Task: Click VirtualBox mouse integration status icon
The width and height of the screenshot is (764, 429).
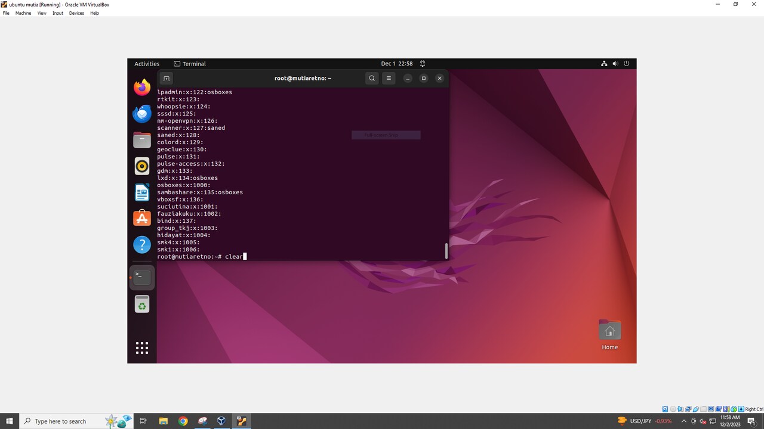Action: pos(734,409)
